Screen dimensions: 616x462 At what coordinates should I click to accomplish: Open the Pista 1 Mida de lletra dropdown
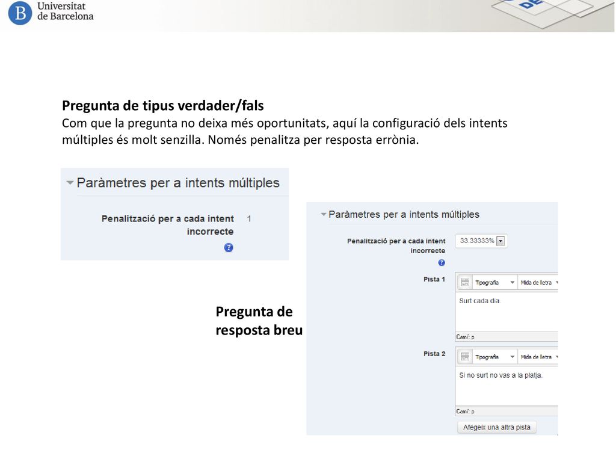pyautogui.click(x=538, y=283)
